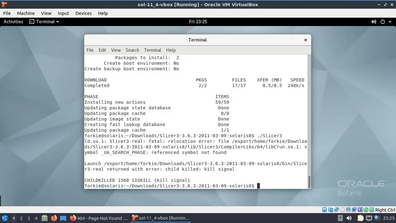396x223 pixels.
Task: Expand the guest system menu arrow
Action: [389, 22]
